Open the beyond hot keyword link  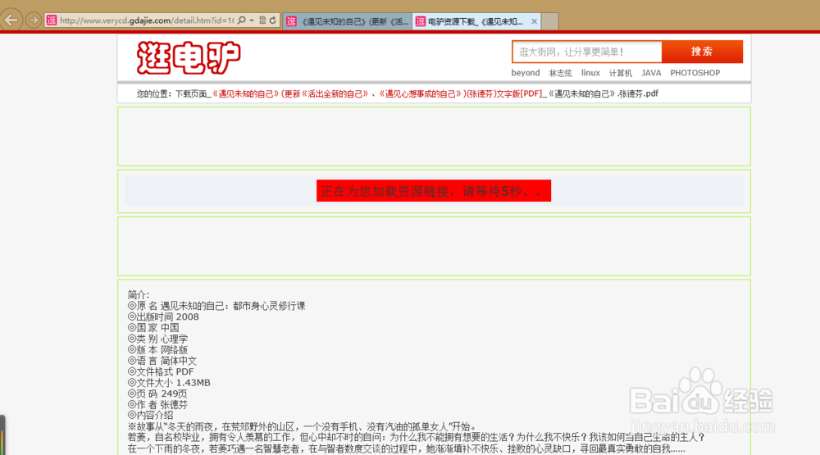point(526,73)
